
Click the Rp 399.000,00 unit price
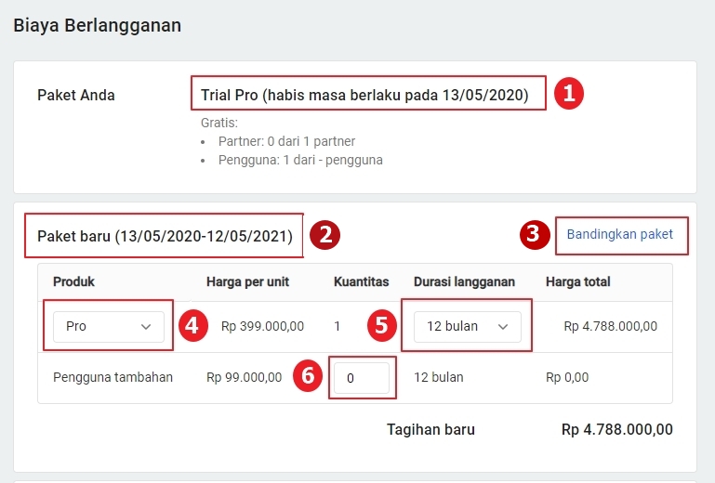[x=264, y=326]
